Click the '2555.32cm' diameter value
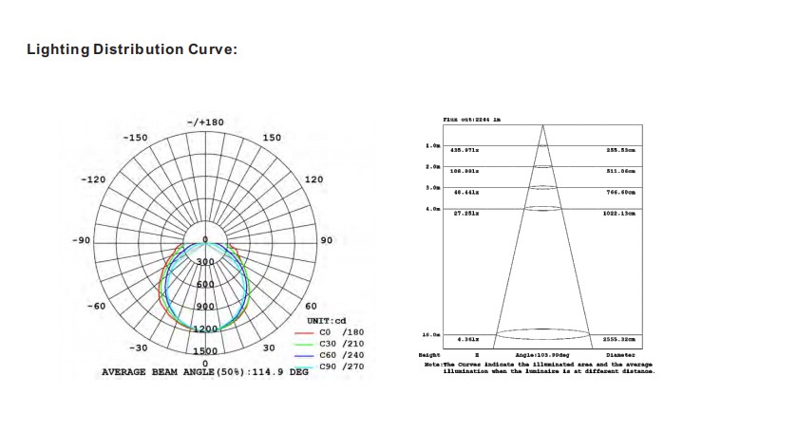 point(619,340)
